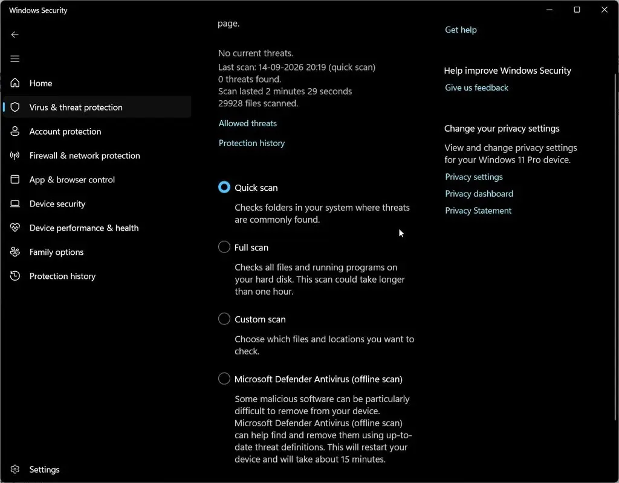The image size is (619, 483).
Task: Maximize the Windows Security window
Action: 577,10
